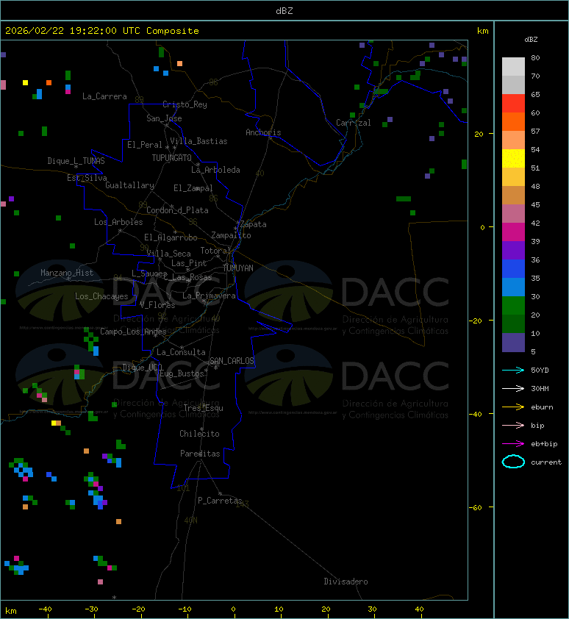Click the Manzano_Hist map label
Viewport: 569px width, 619px height.
[x=67, y=273]
